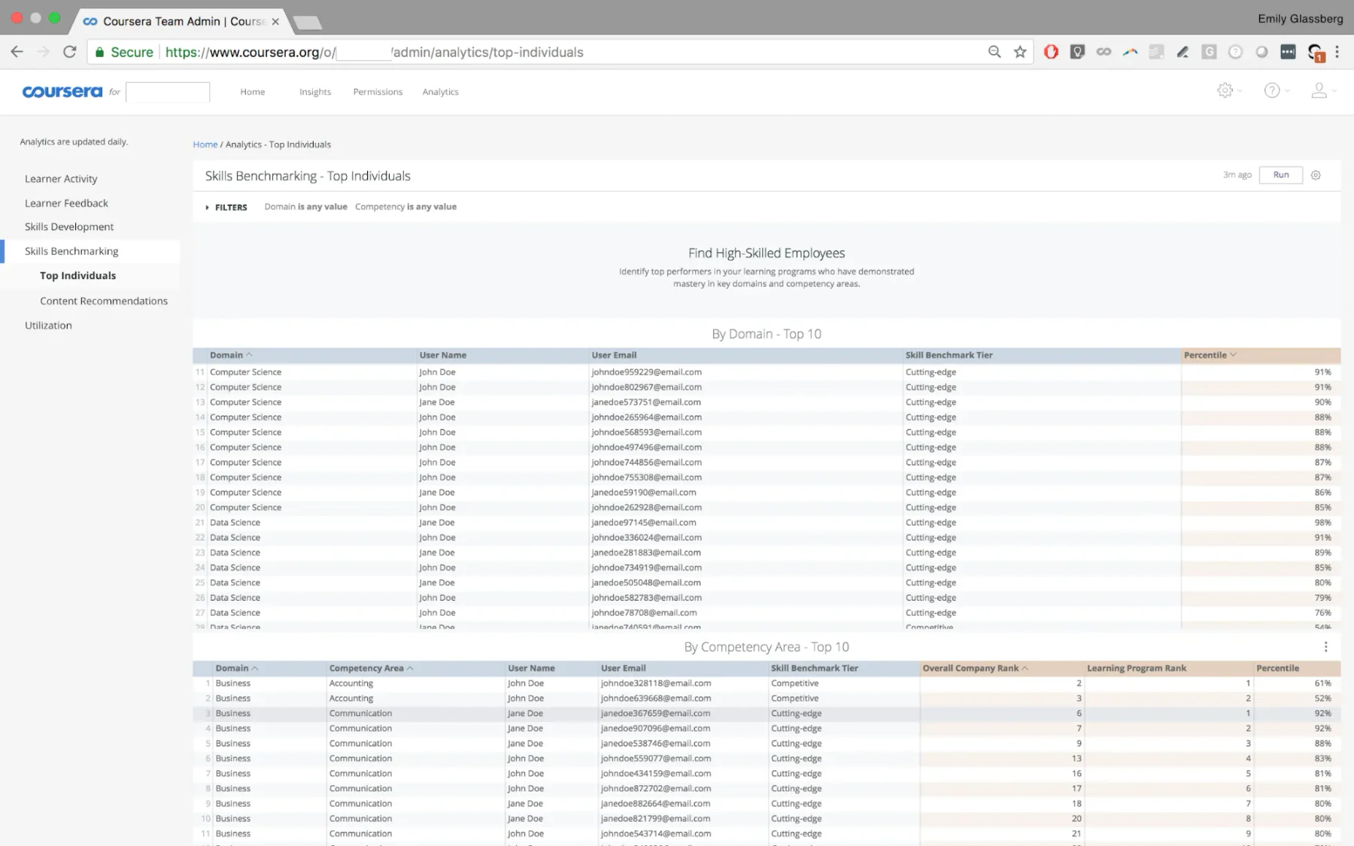
Task: Click Skill Benchmark Tier header in By Domain table
Action: (949, 355)
